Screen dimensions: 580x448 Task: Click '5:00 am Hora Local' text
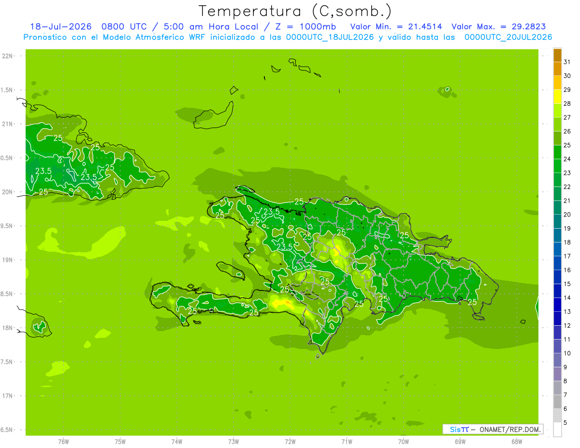pyautogui.click(x=210, y=27)
